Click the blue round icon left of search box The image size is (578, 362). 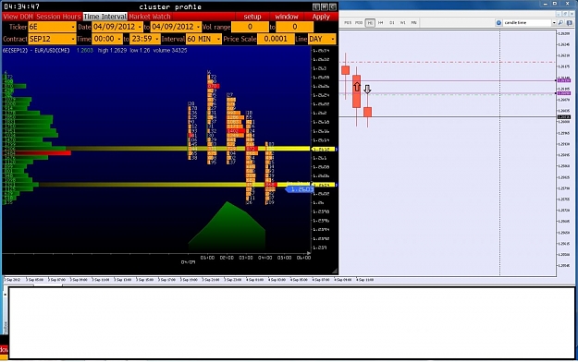[x=498, y=23]
